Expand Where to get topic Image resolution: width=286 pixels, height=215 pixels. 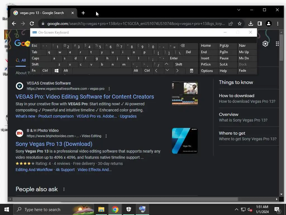pos(249,136)
